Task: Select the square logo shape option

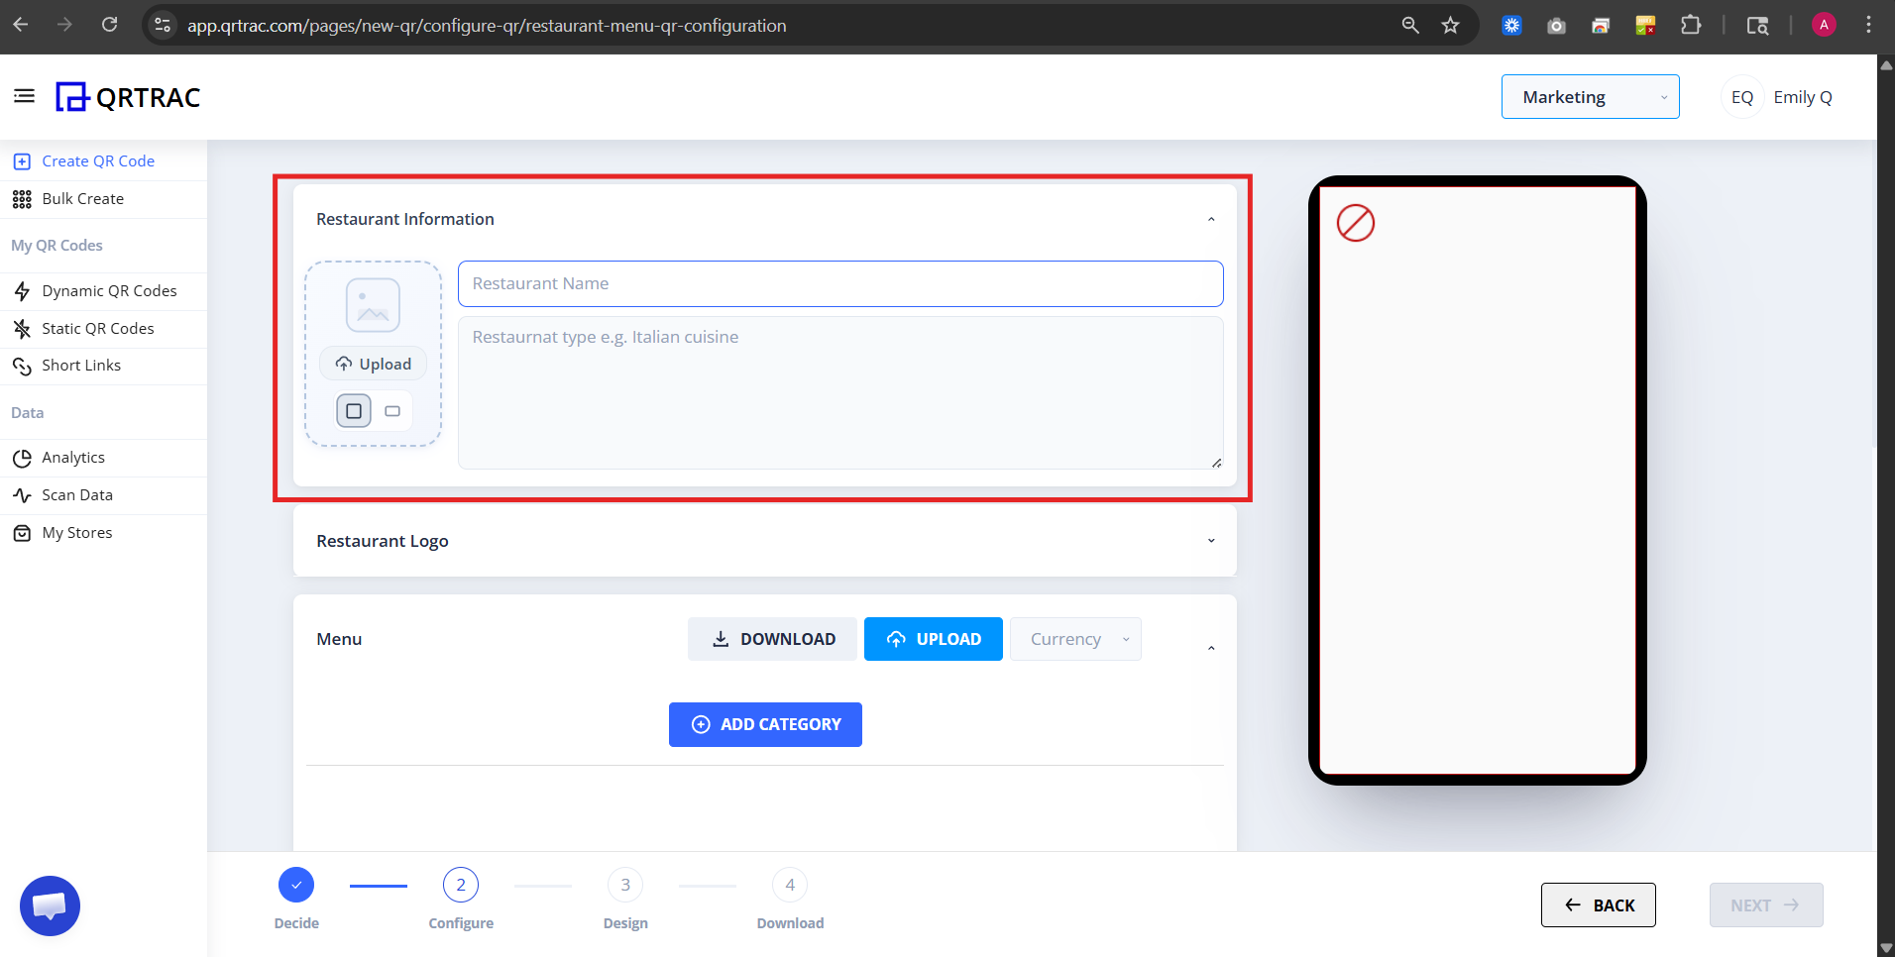Action: click(x=354, y=410)
